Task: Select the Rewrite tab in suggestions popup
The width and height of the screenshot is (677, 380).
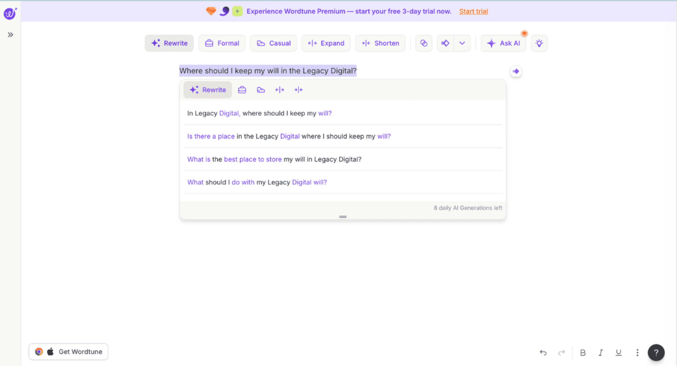Action: (208, 90)
